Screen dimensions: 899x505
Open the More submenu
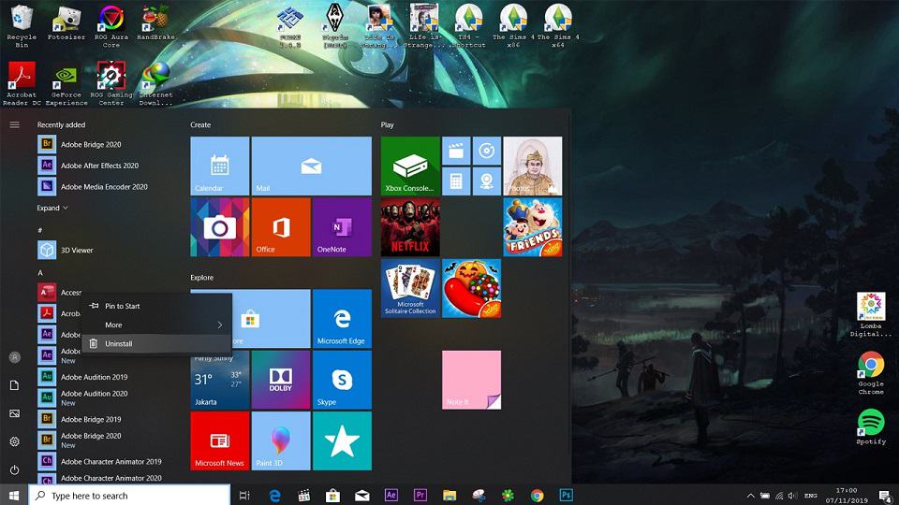coord(156,325)
